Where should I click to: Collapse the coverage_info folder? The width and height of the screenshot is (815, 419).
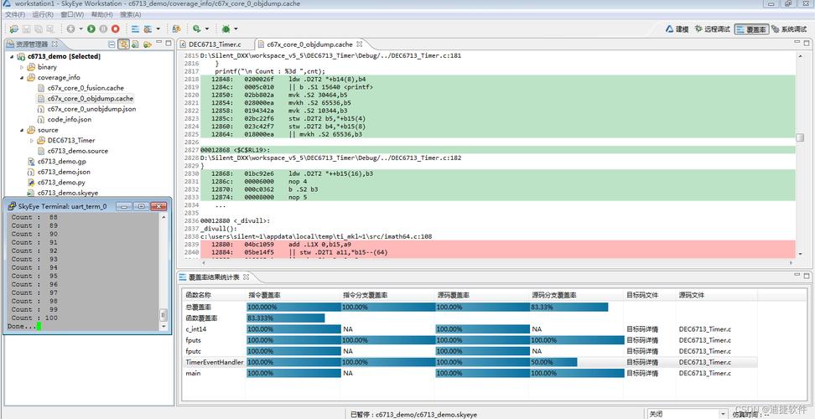pos(22,78)
